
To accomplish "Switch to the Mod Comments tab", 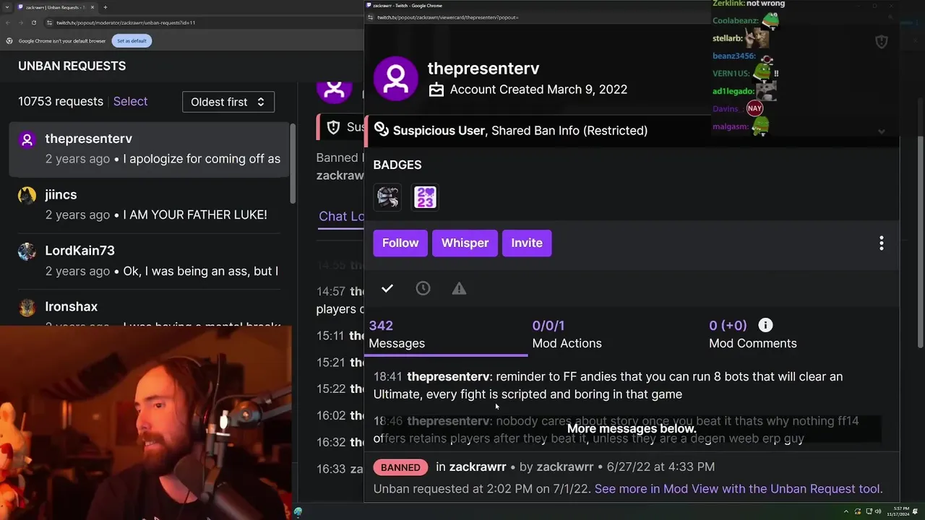I will pos(752,335).
